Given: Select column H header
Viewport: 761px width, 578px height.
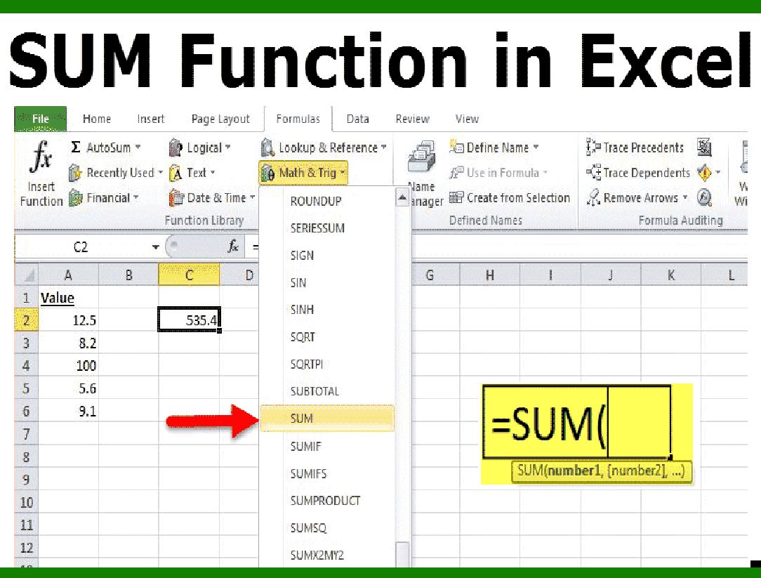Looking at the screenshot, I should coord(490,275).
